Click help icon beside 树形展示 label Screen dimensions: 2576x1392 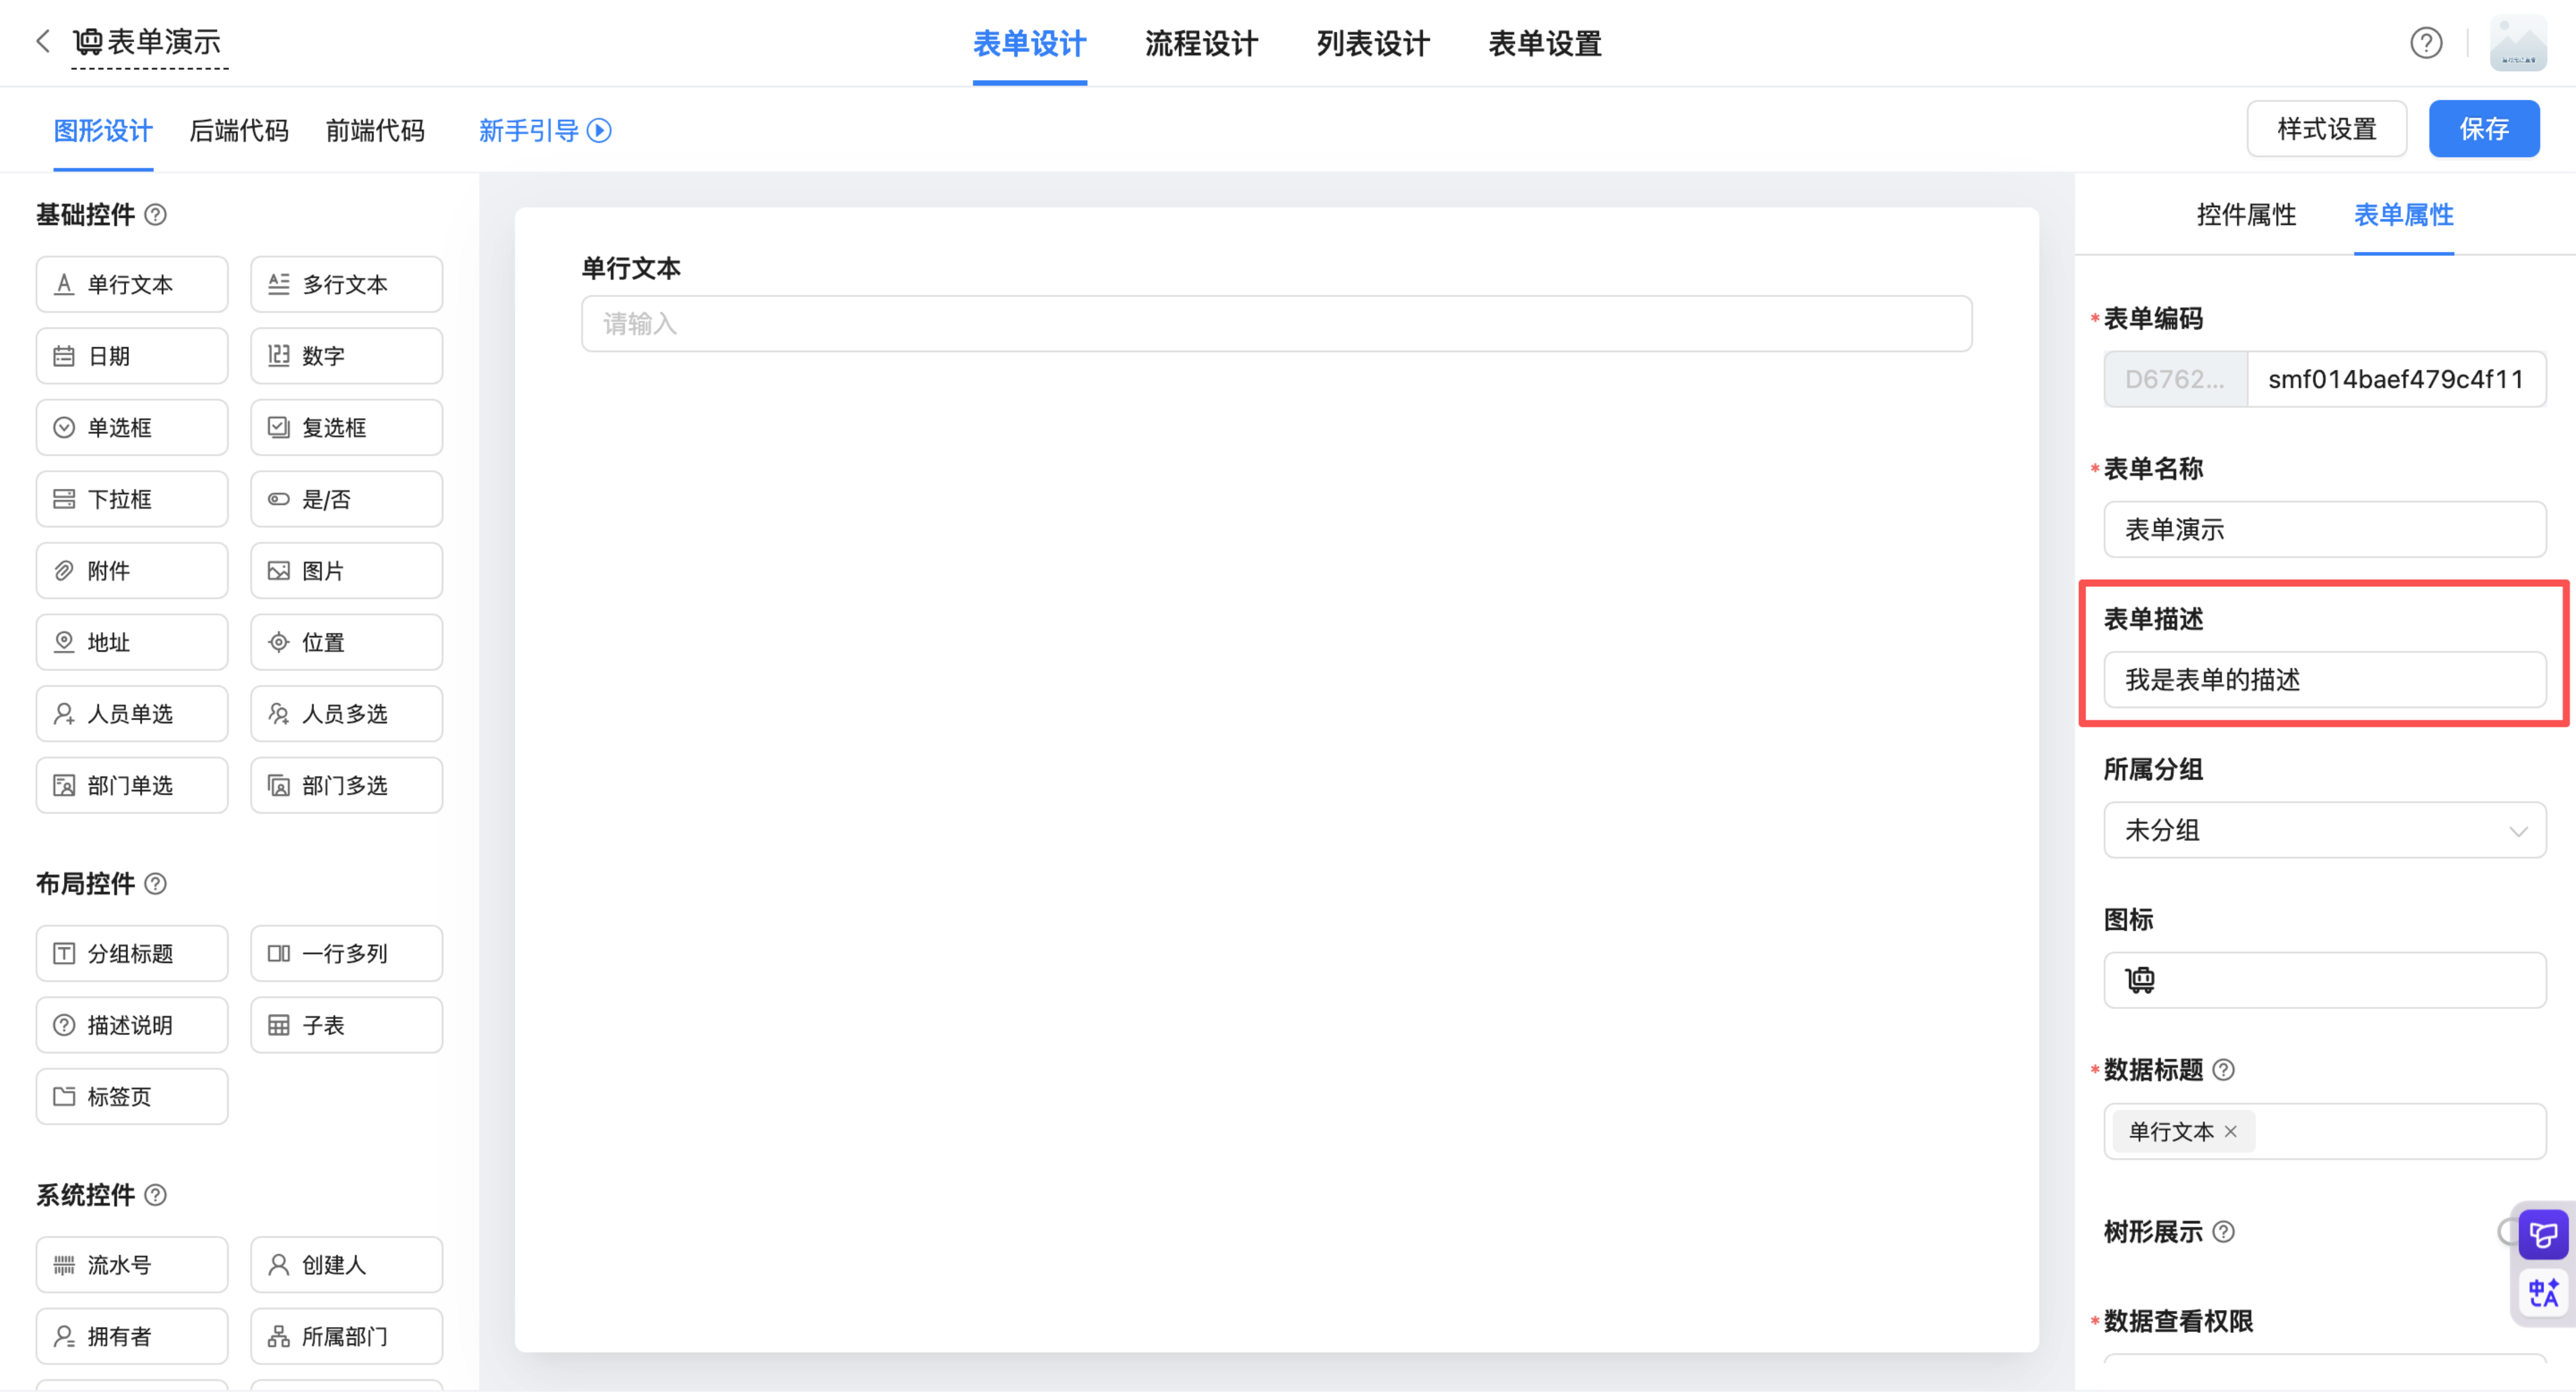pos(2223,1232)
